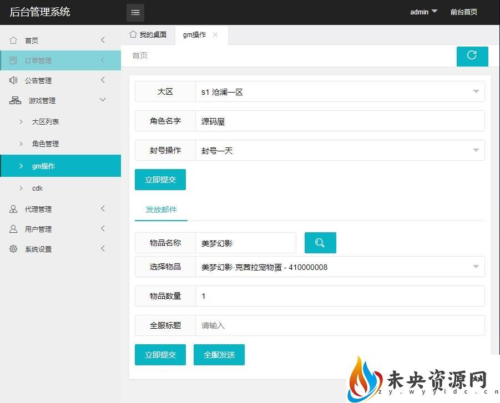
Task: Select the 发放邮件 tab
Action: click(161, 210)
